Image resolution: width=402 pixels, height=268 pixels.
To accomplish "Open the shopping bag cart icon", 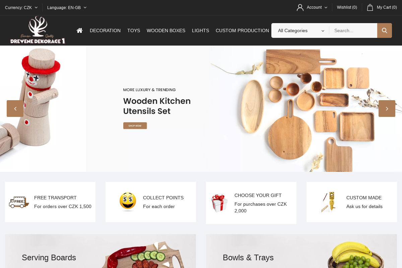I will point(370,7).
